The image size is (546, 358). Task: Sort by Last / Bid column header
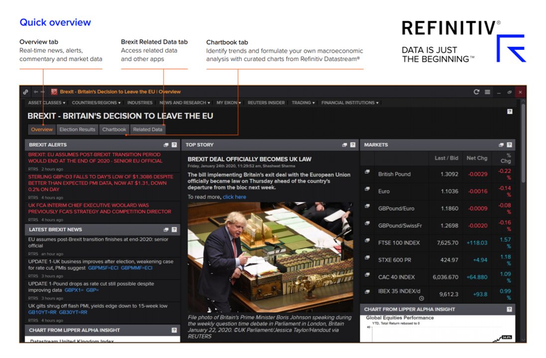[x=446, y=158]
